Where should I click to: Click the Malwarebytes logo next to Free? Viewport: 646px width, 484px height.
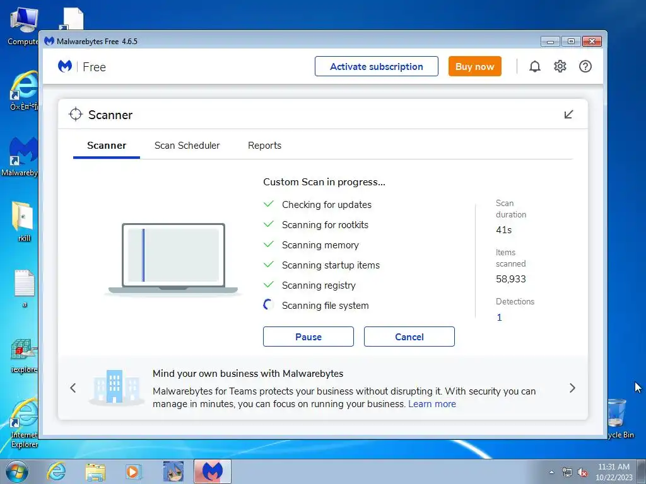click(x=65, y=66)
